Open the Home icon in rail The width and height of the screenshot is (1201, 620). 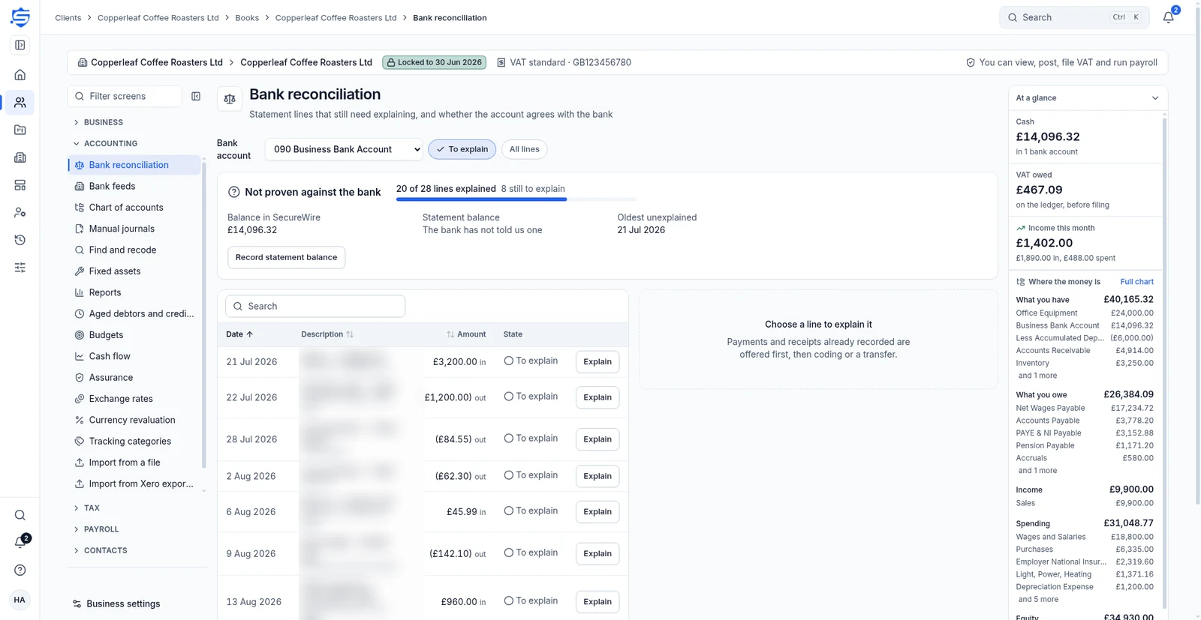coord(20,74)
